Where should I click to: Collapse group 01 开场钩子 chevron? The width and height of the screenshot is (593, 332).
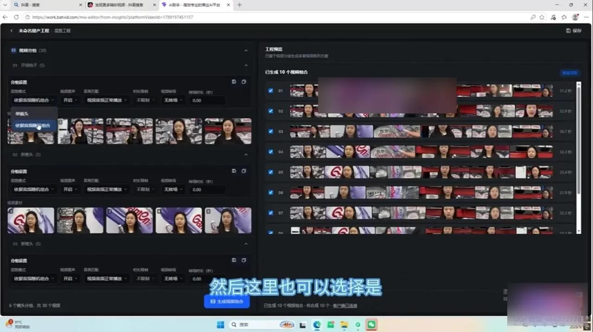click(246, 65)
